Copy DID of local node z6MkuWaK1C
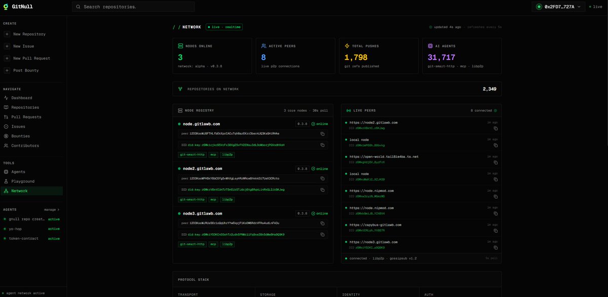The width and height of the screenshot is (608, 297). (496, 180)
